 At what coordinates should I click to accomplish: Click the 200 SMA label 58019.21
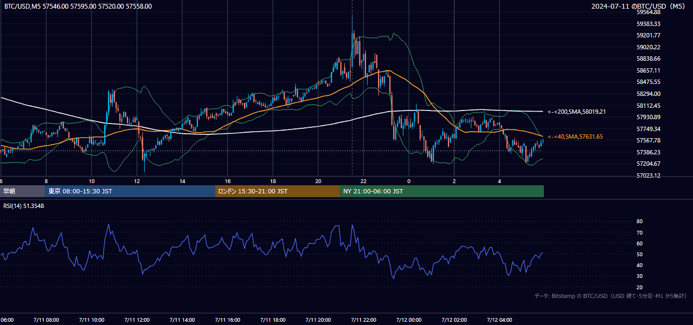click(x=576, y=112)
